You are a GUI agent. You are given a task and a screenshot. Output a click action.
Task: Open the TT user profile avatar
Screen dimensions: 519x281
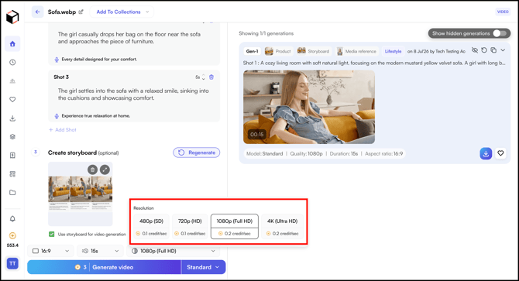coord(12,263)
